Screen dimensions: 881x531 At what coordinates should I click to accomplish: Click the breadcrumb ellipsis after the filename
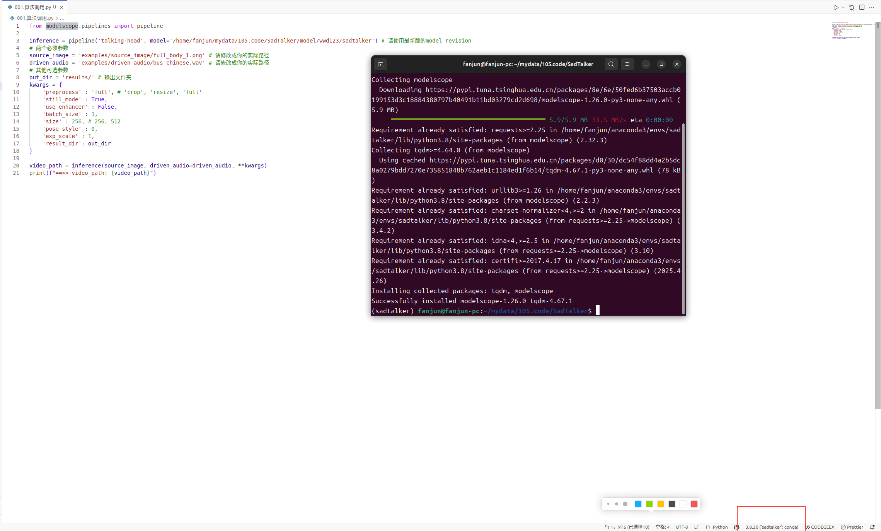tap(62, 18)
